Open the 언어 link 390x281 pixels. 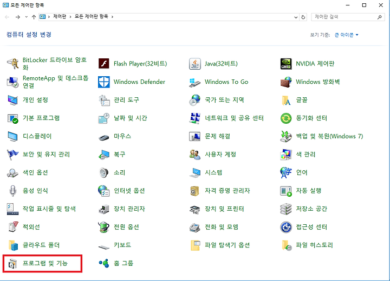pos(302,172)
